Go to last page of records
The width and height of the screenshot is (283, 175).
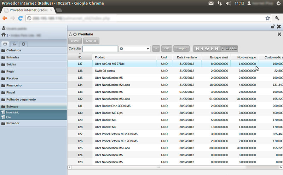pyautogui.click(x=217, y=49)
